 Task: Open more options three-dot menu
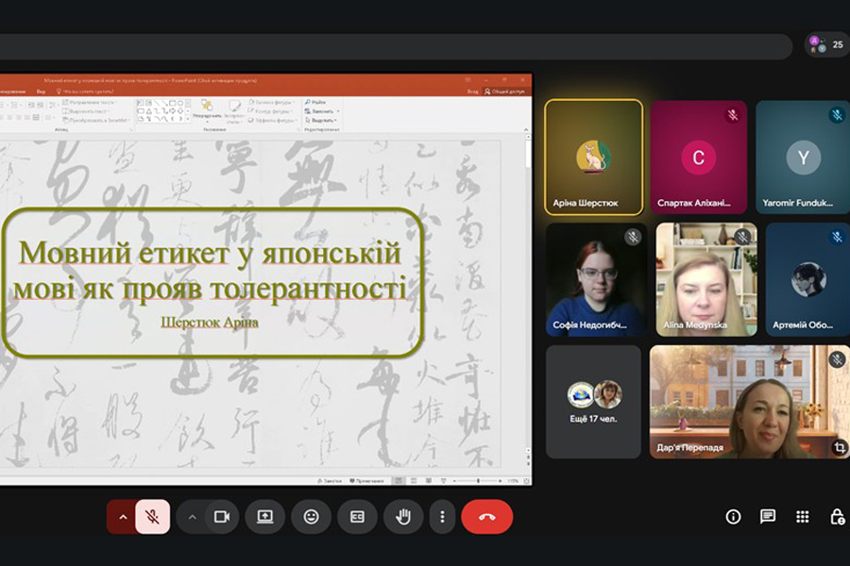[442, 517]
